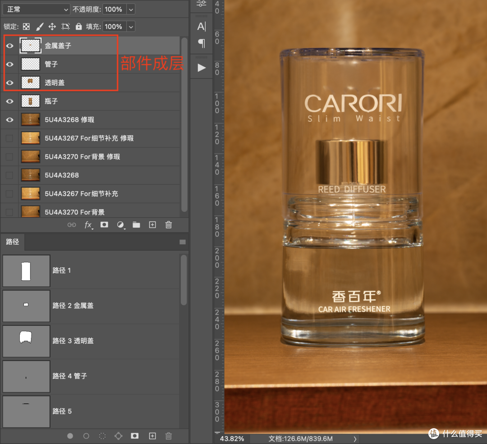Add mask icon in Paths panel
Image resolution: width=487 pixels, height=444 pixels.
(134, 436)
